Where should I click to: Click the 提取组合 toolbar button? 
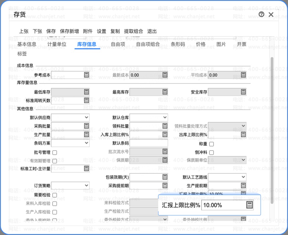click(x=133, y=31)
